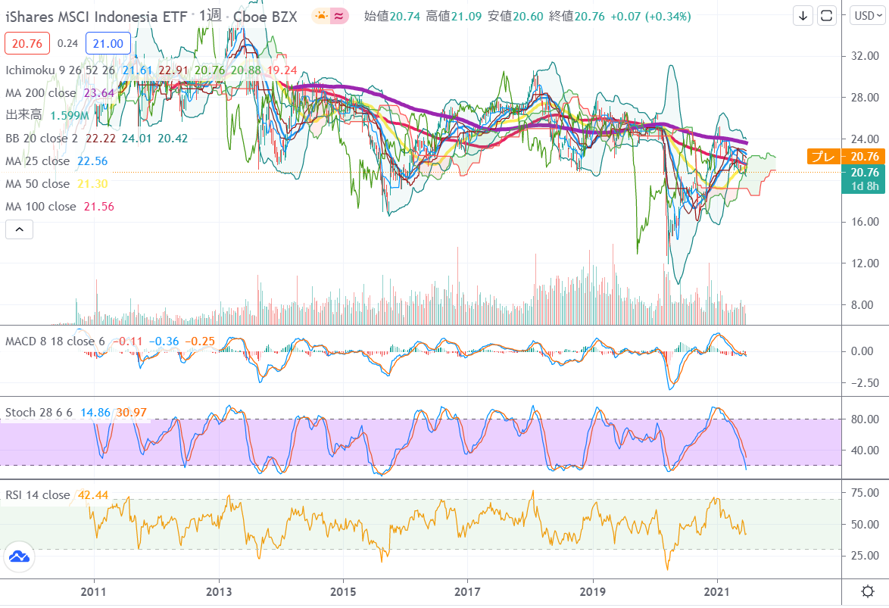
Task: Click the volume value 1.599M
Action: tap(69, 116)
